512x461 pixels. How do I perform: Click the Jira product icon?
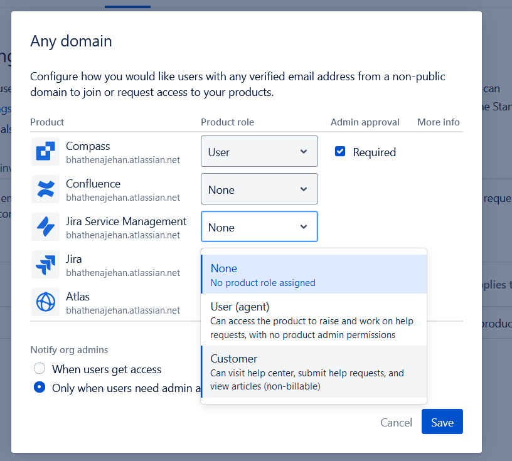(45, 264)
